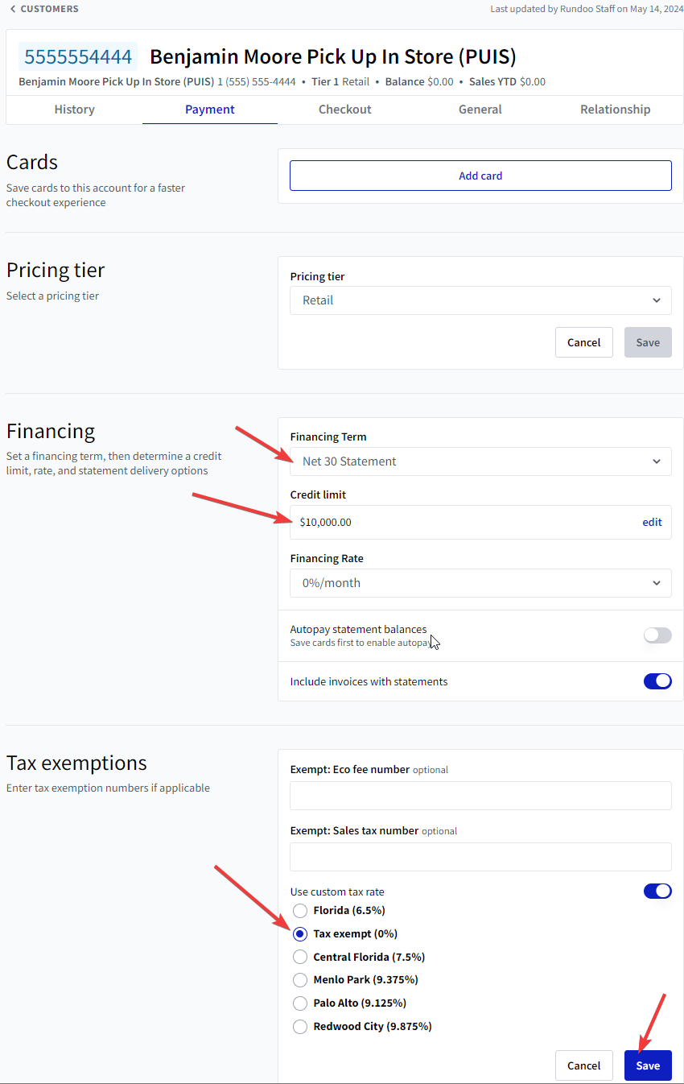Expand the Financing Rate dropdown
684x1084 pixels.
tap(480, 583)
